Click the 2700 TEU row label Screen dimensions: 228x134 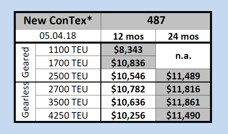[x=68, y=90]
